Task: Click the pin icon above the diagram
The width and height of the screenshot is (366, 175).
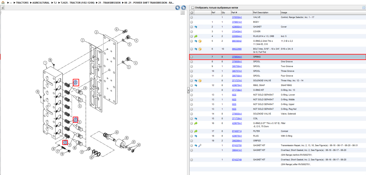Action: coord(3,7)
